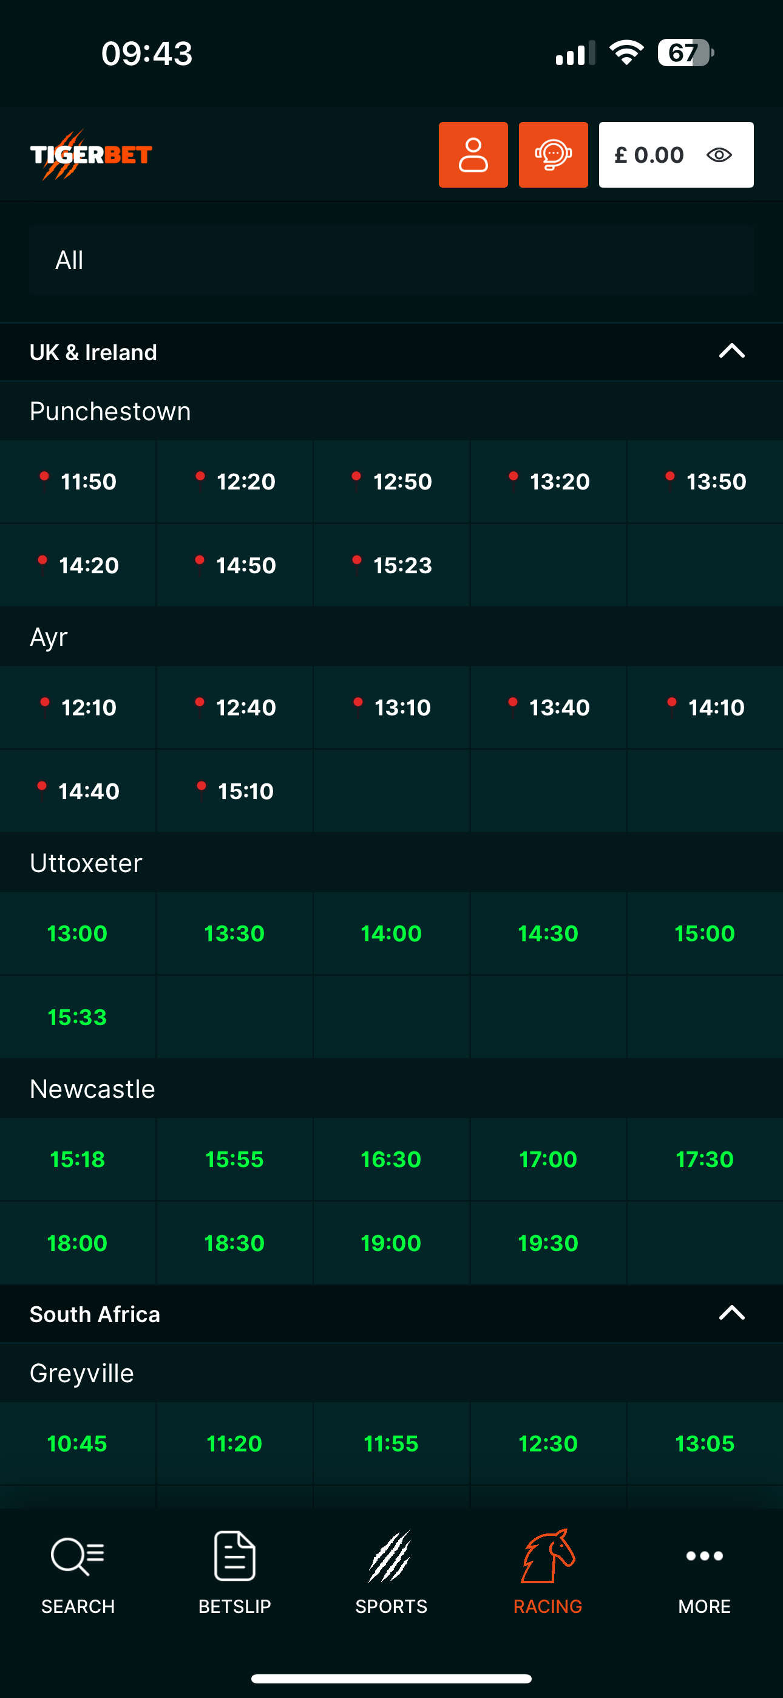Select the Punchestown 11:50 race

point(78,482)
